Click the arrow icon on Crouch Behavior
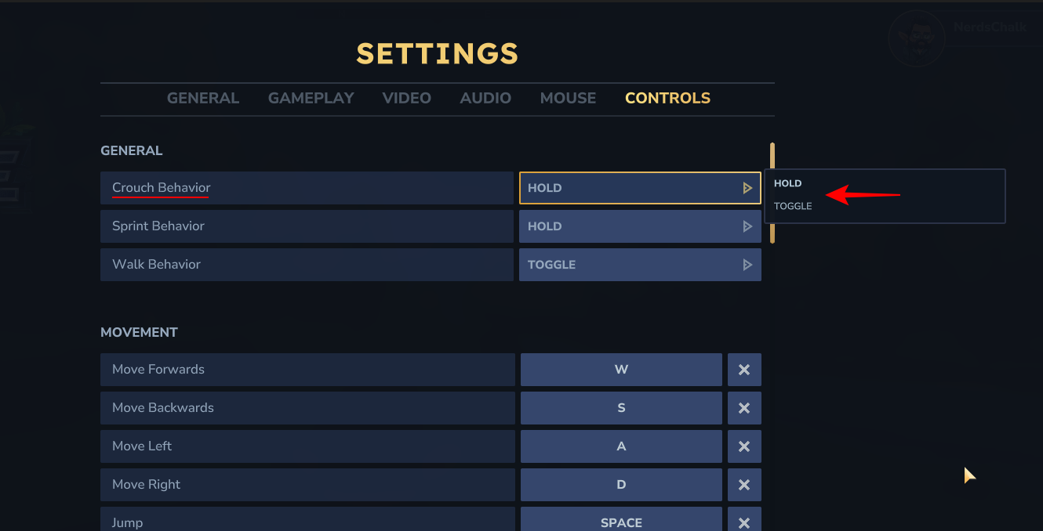 pyautogui.click(x=747, y=188)
